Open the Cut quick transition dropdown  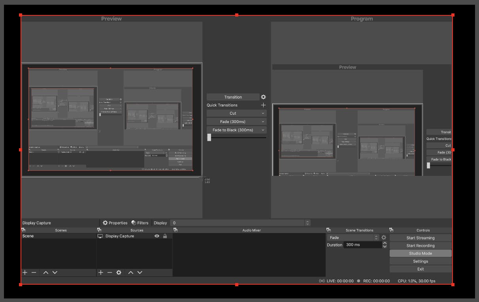[x=236, y=113]
